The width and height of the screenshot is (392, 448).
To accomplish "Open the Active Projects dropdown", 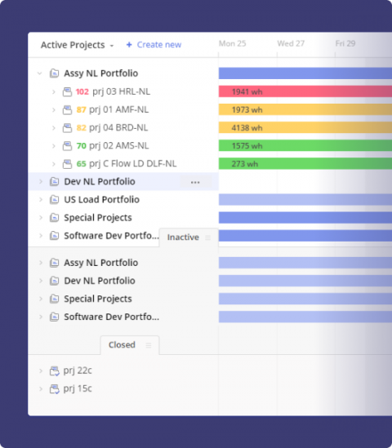I will coord(78,45).
